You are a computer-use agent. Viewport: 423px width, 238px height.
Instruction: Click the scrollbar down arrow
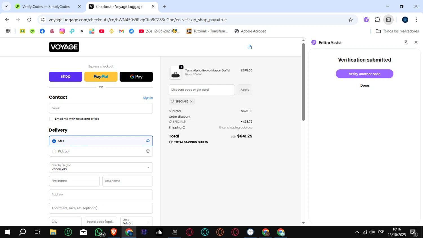tap(303, 223)
